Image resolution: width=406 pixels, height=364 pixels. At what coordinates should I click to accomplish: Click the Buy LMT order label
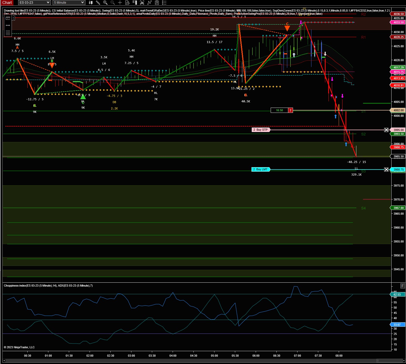click(x=261, y=170)
